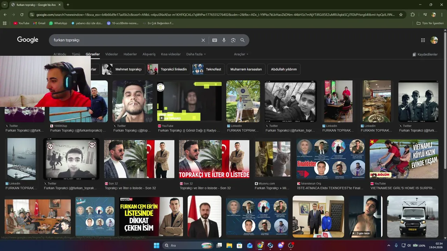Open the Vietnamlı Köylü Kızın Evinde Yaşam thumbnail
Viewport: 447px width, 251px height.
pyautogui.click(x=404, y=159)
